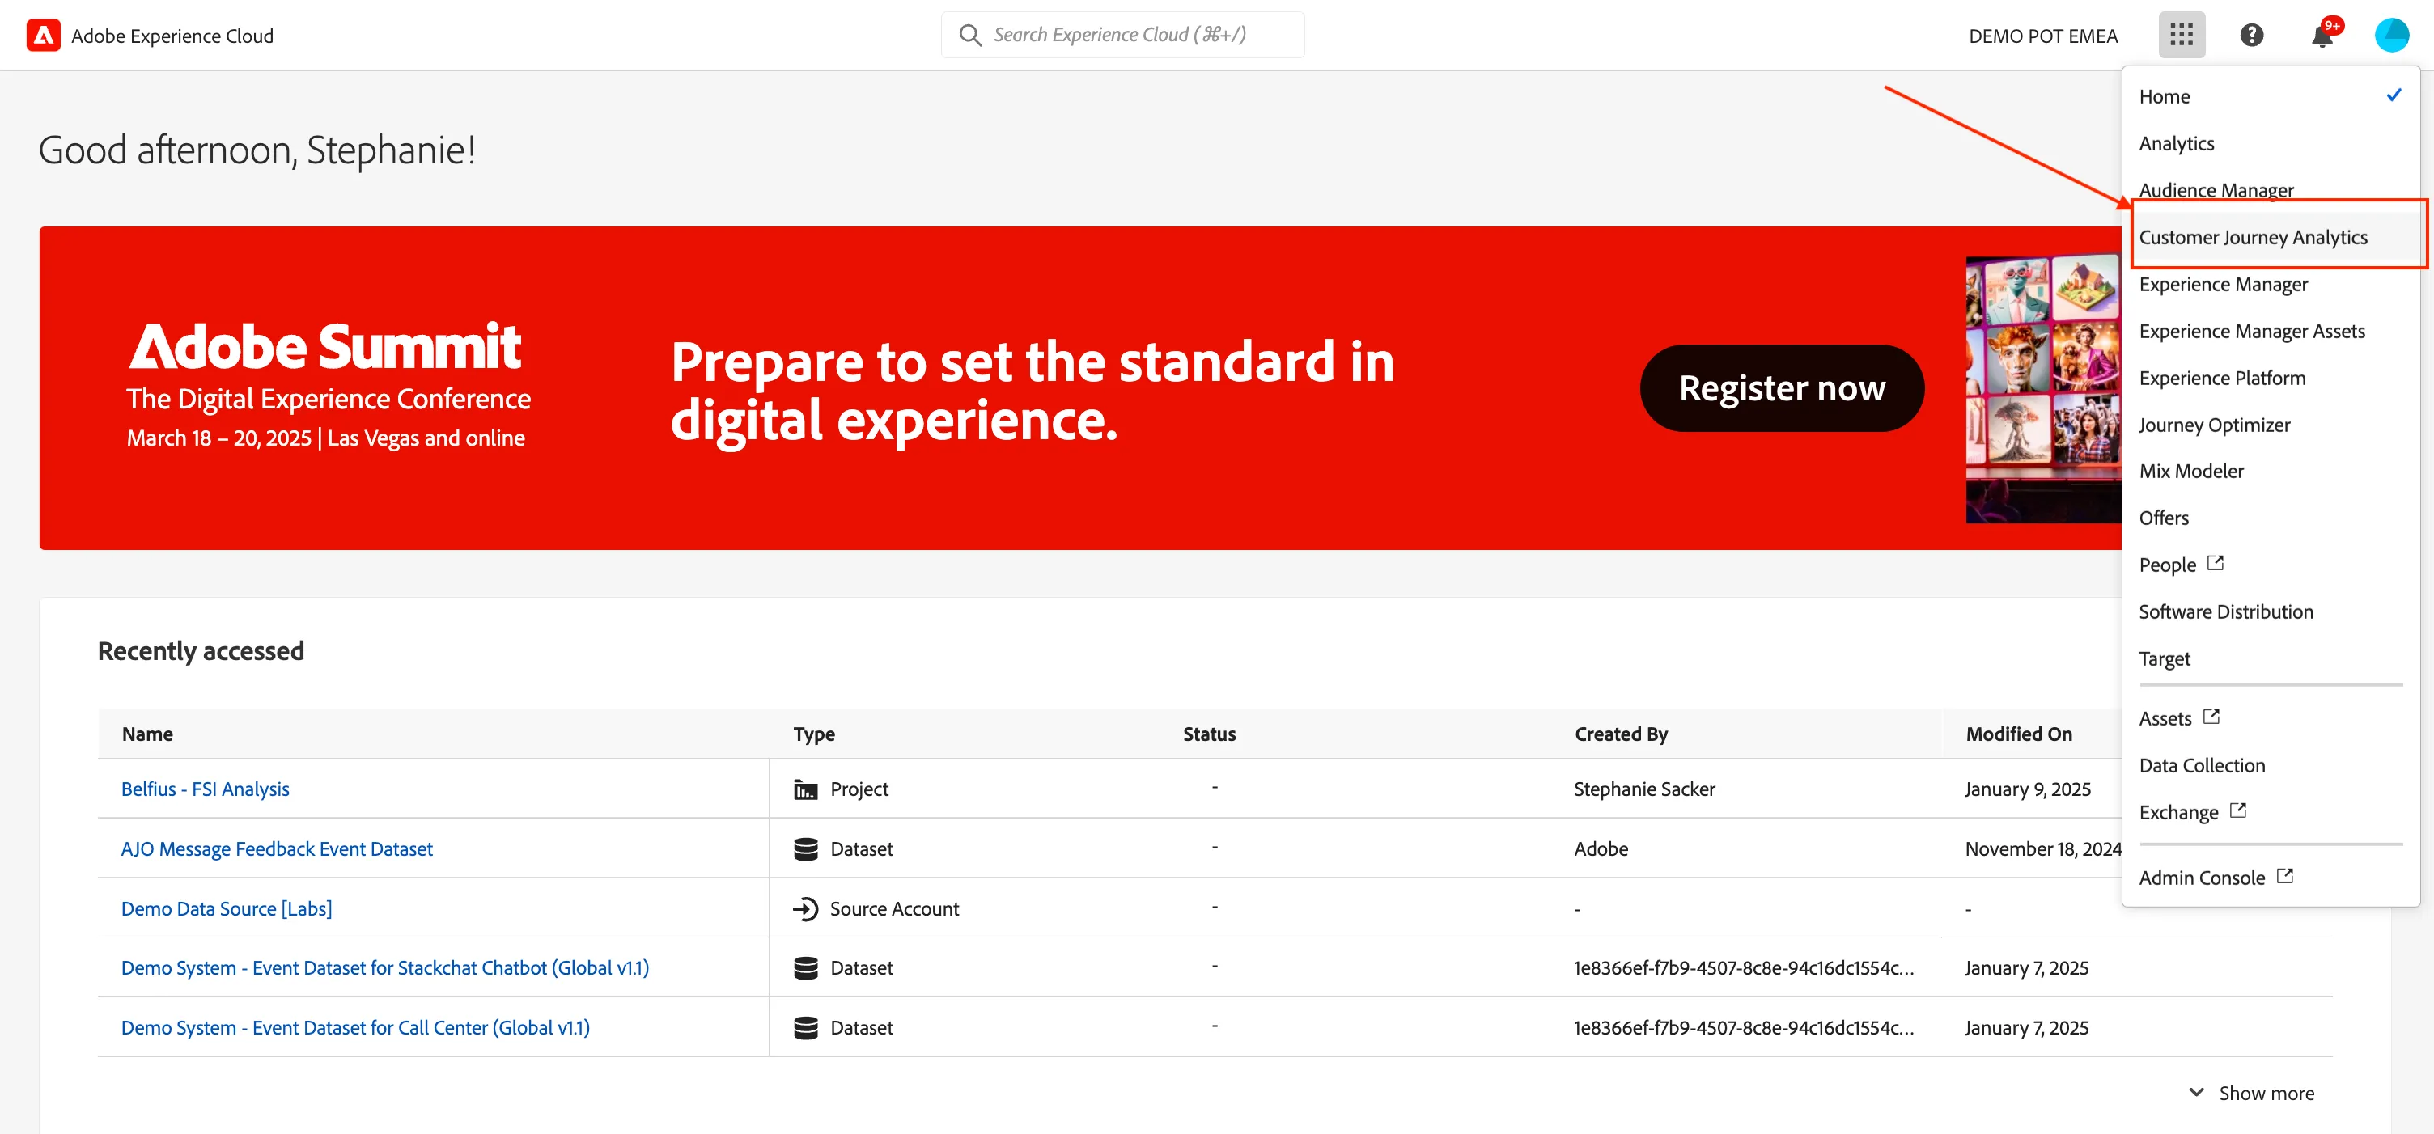Image resolution: width=2434 pixels, height=1134 pixels.
Task: Open the Call Center event dataset link
Action: click(355, 1026)
